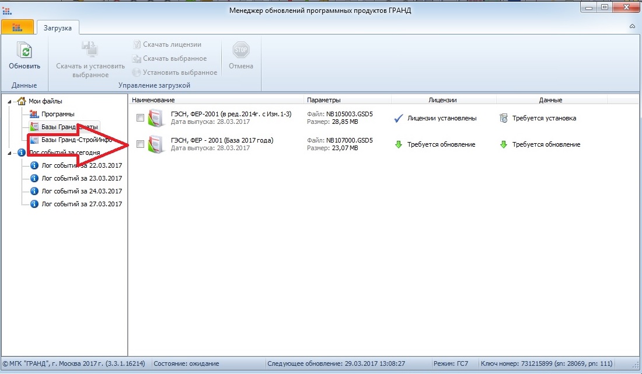Click the Скачать лицензии button

(x=167, y=44)
